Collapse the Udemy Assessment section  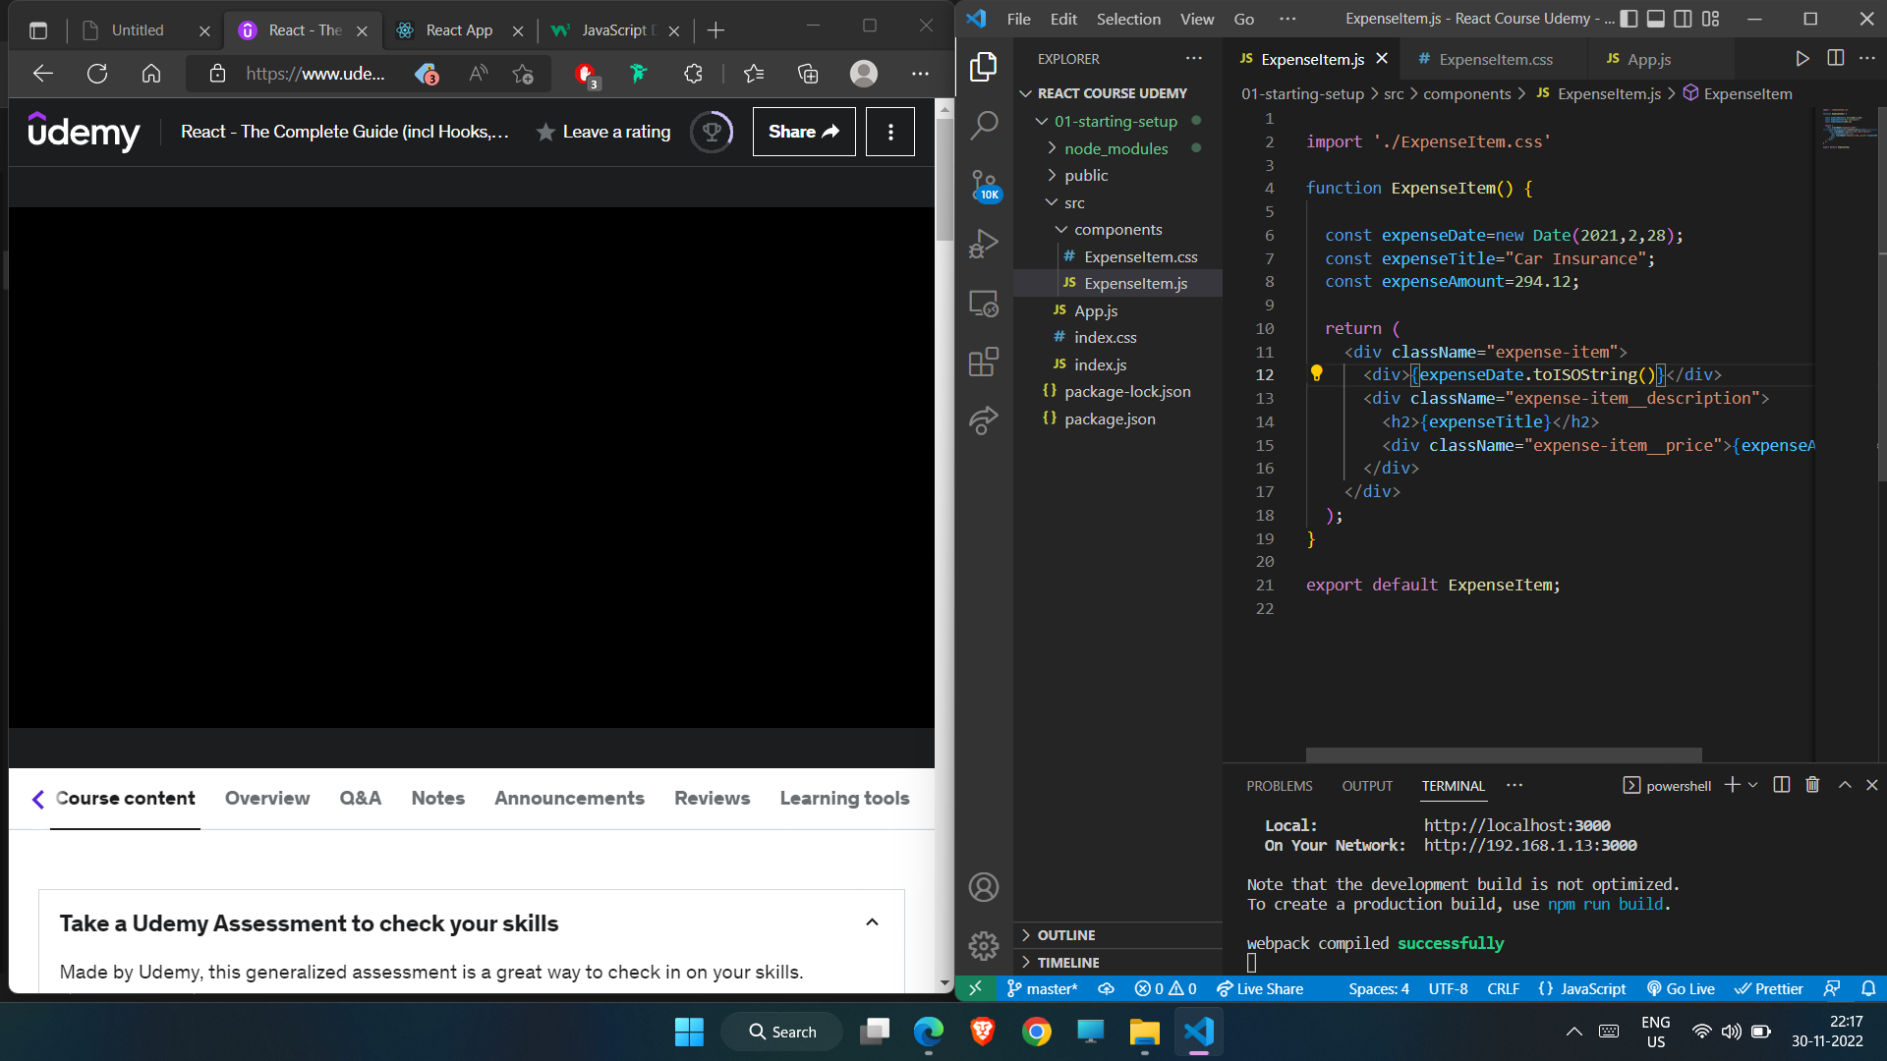pyautogui.click(x=872, y=922)
